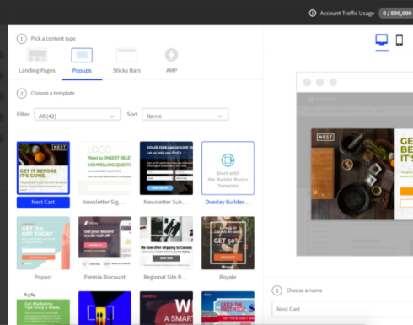Click the Newsletter Sub... template name

point(165,202)
